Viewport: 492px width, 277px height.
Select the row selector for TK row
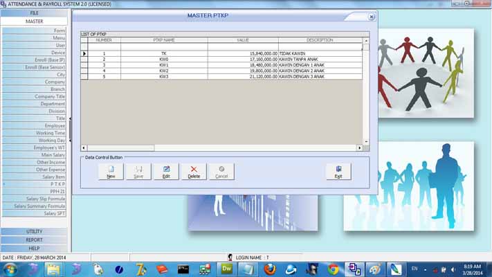tap(84, 54)
